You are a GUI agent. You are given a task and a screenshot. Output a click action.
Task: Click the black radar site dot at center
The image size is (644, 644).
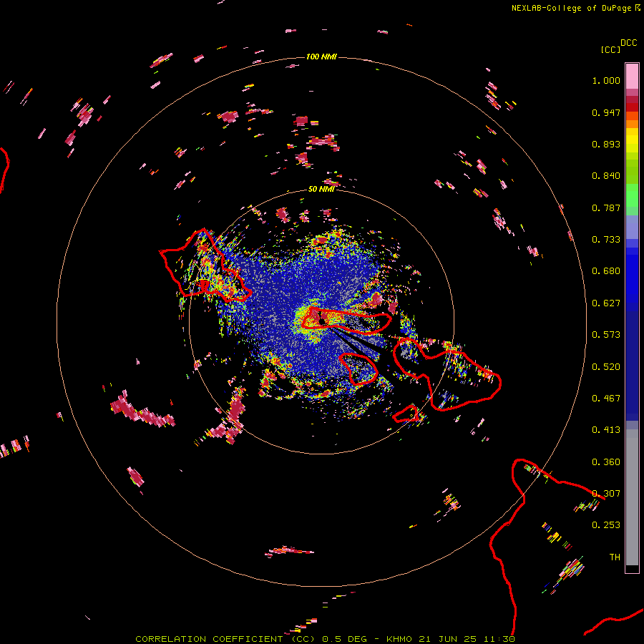point(323,321)
